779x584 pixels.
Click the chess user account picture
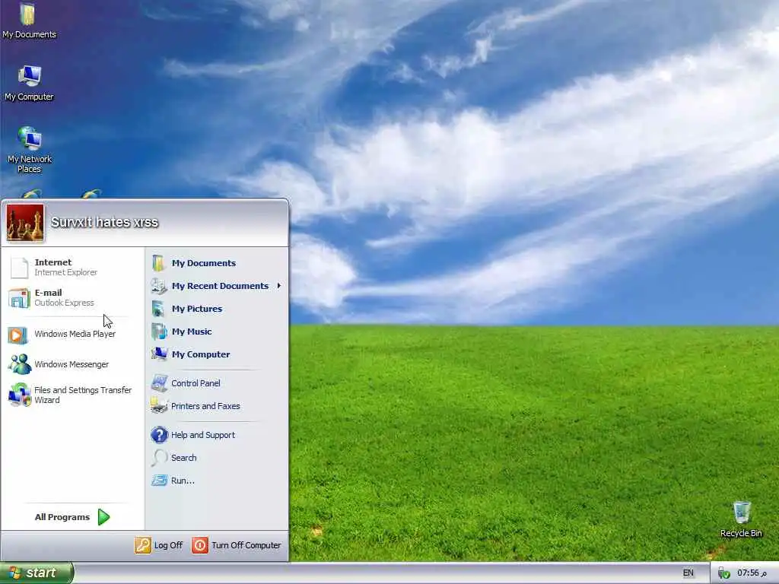[25, 223]
